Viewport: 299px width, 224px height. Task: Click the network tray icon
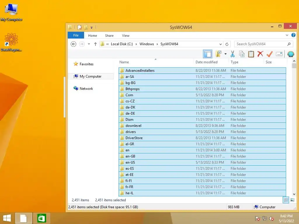[264, 218]
